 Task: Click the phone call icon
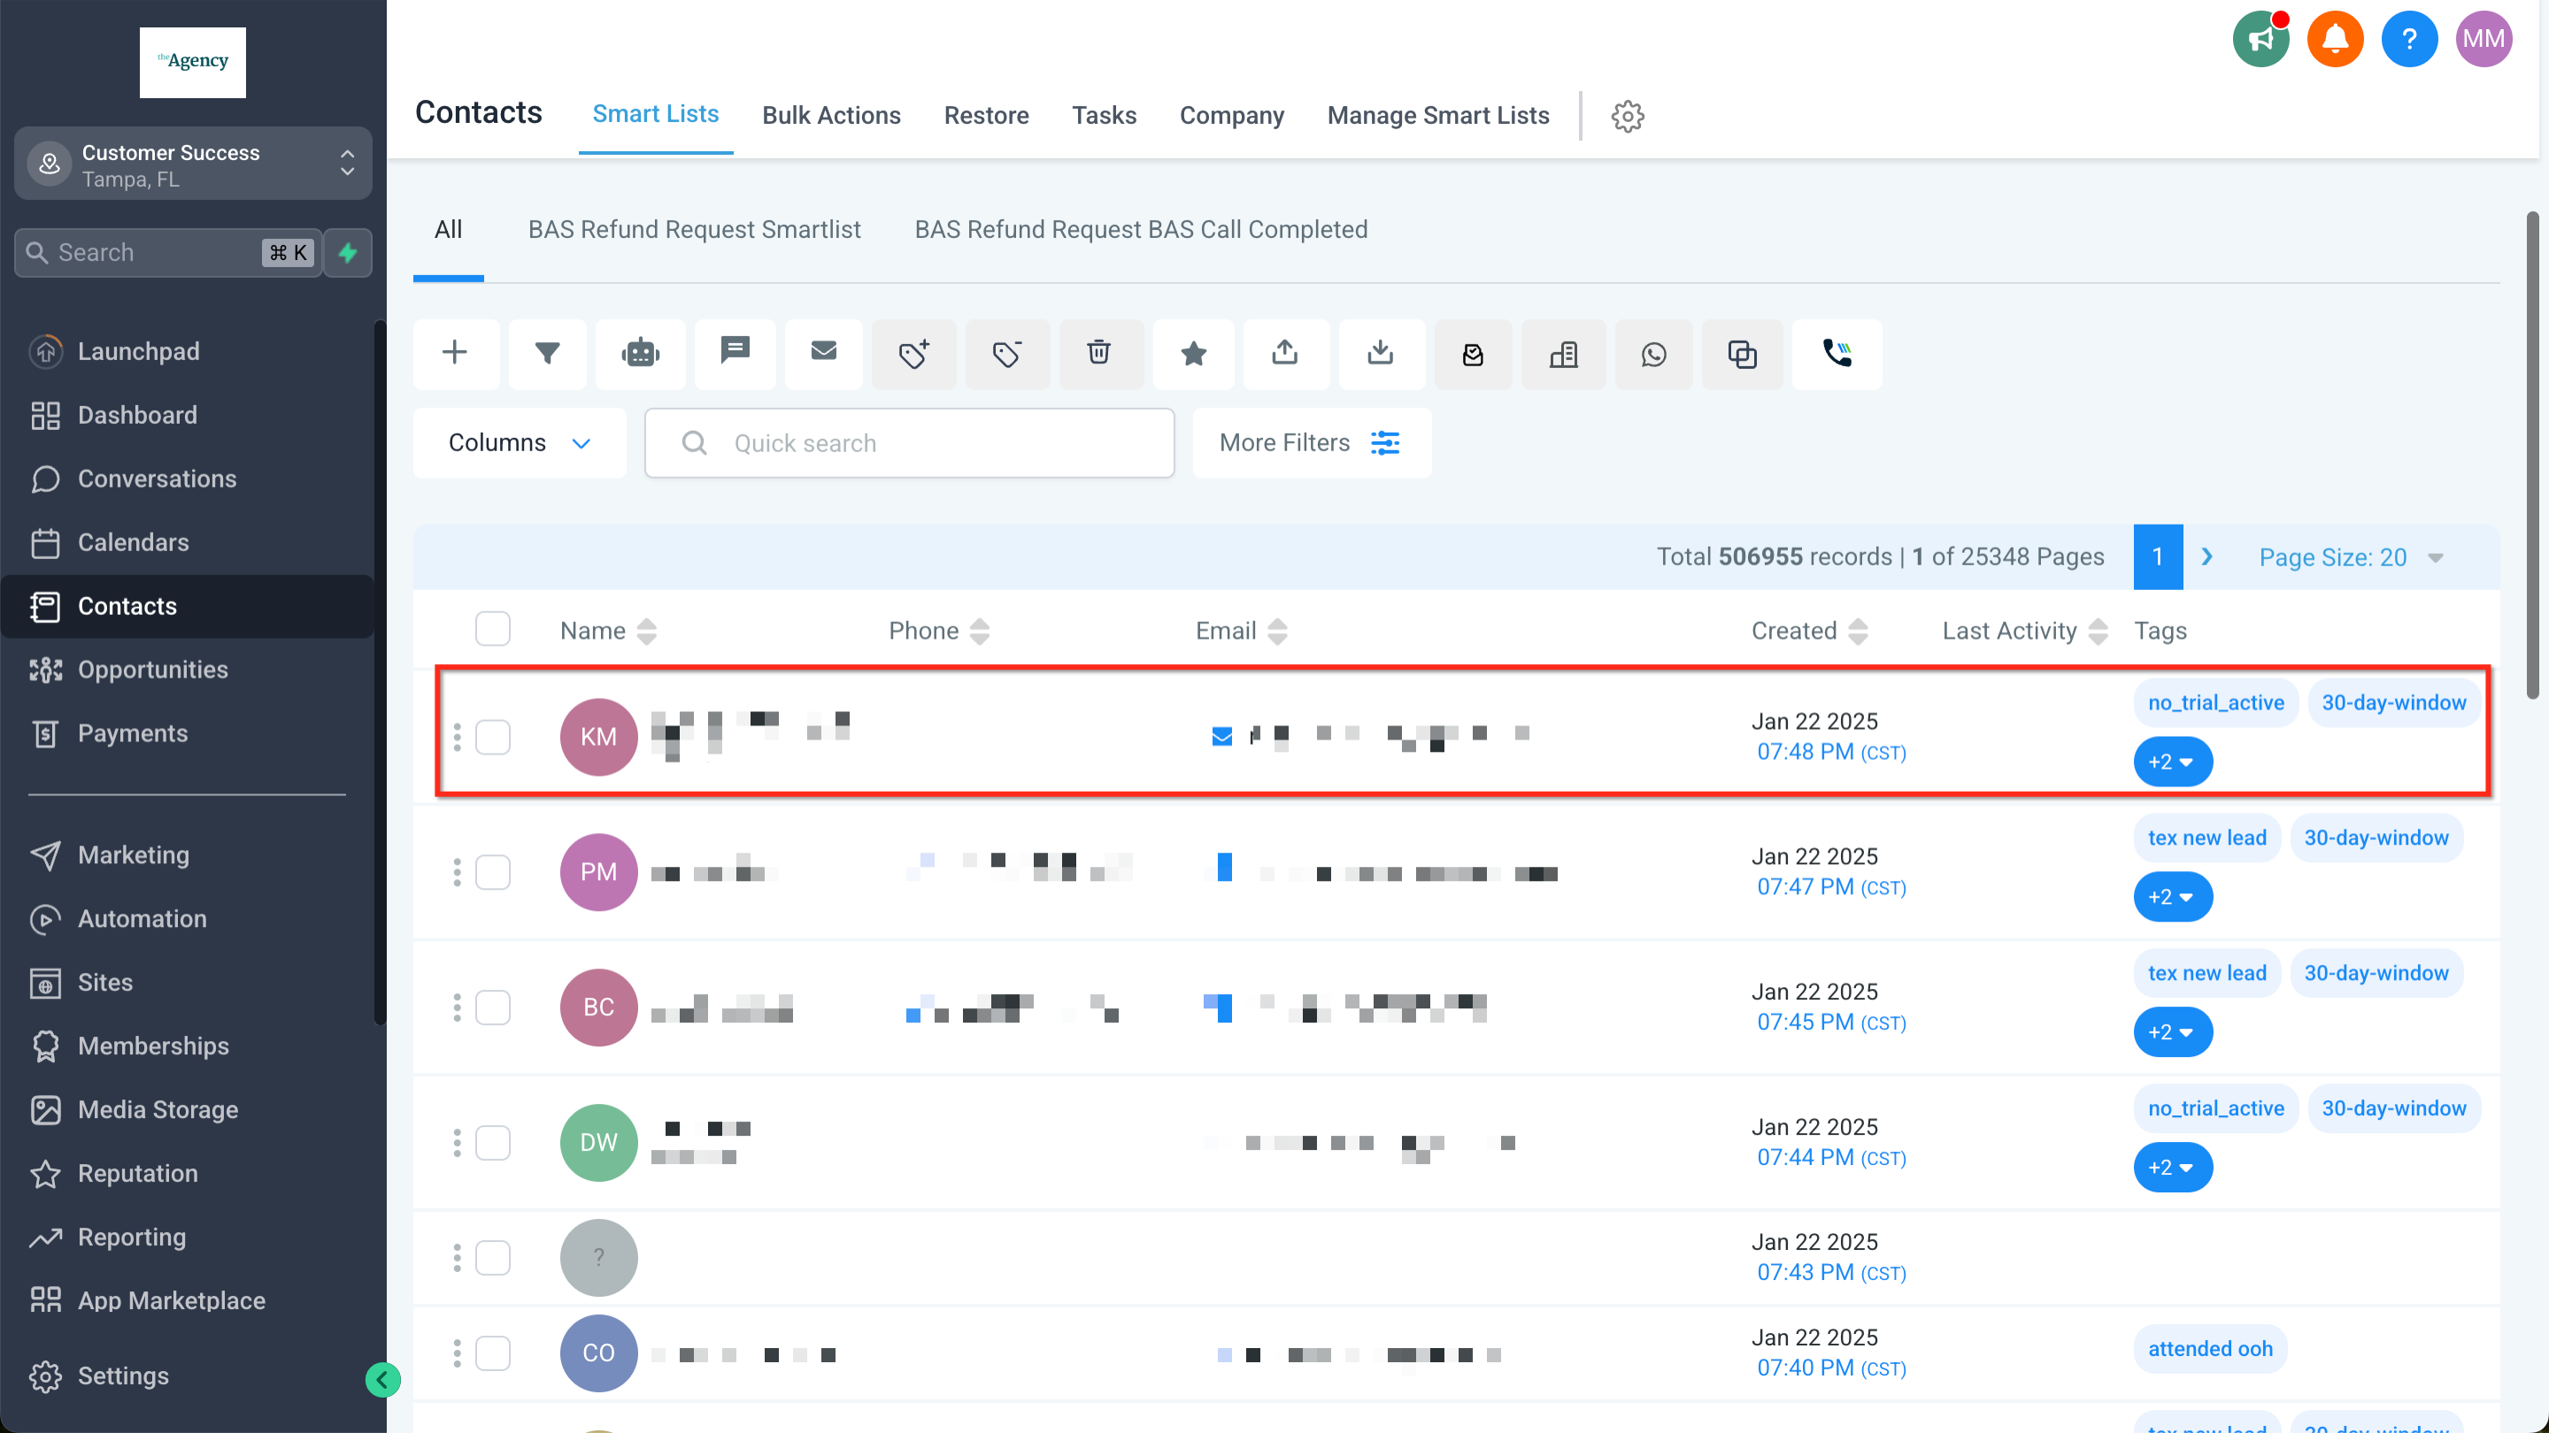[x=1837, y=353]
